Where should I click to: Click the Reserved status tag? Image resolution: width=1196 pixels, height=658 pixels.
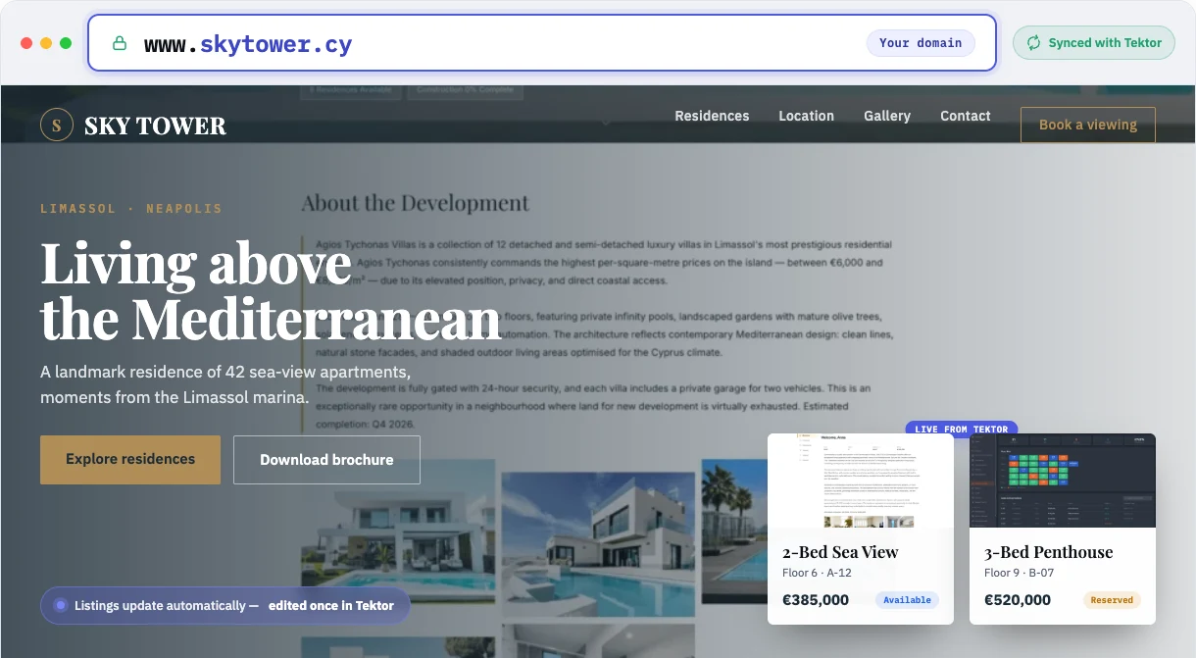coord(1112,600)
